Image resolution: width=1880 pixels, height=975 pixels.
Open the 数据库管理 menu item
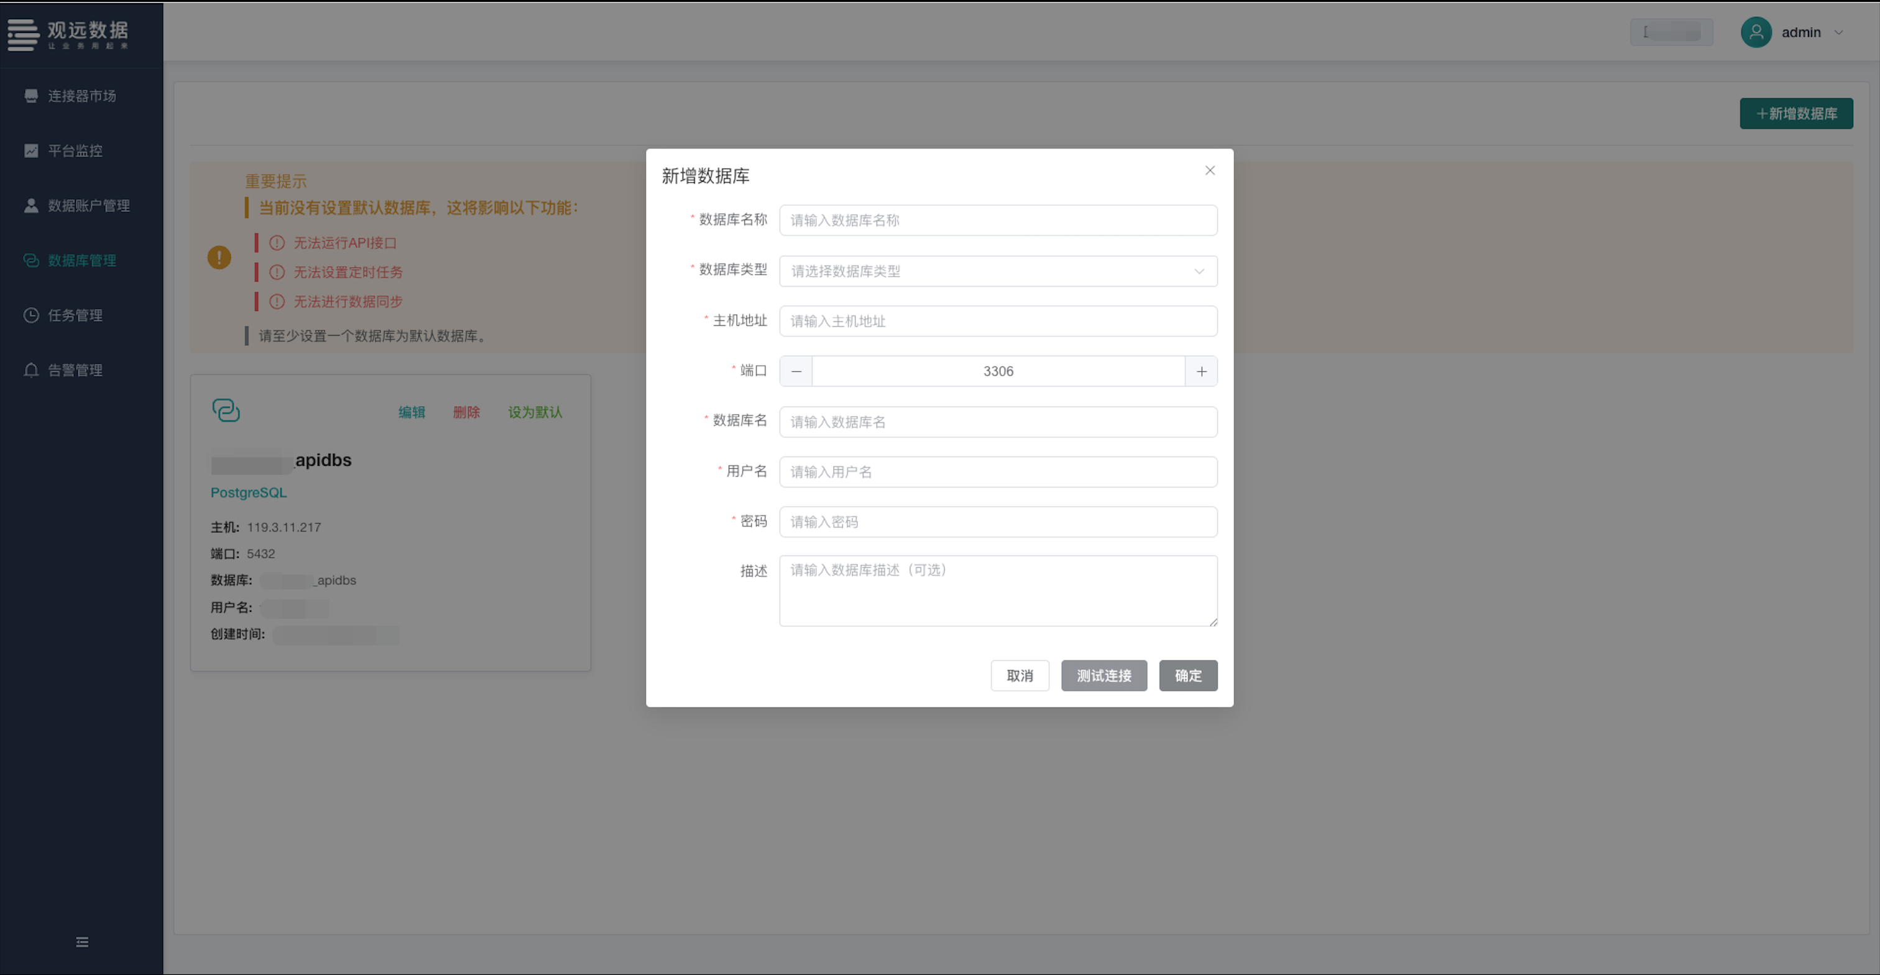(x=81, y=261)
